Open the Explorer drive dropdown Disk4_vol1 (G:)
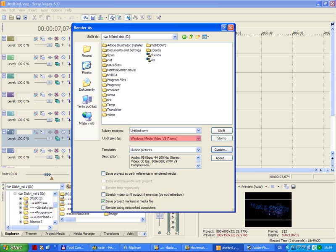Image resolution: width=336 pixels, height=252 pixels. [62, 186]
